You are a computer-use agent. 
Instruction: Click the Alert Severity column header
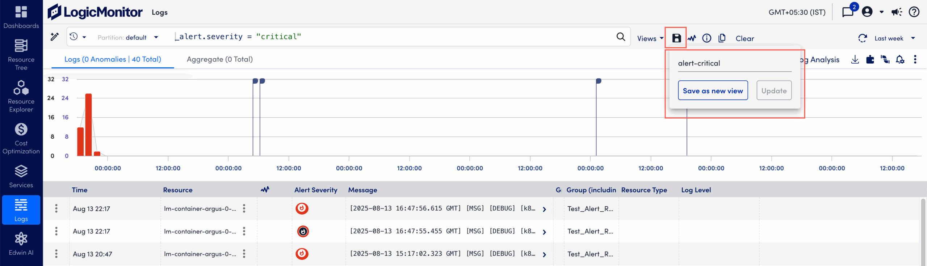click(316, 190)
